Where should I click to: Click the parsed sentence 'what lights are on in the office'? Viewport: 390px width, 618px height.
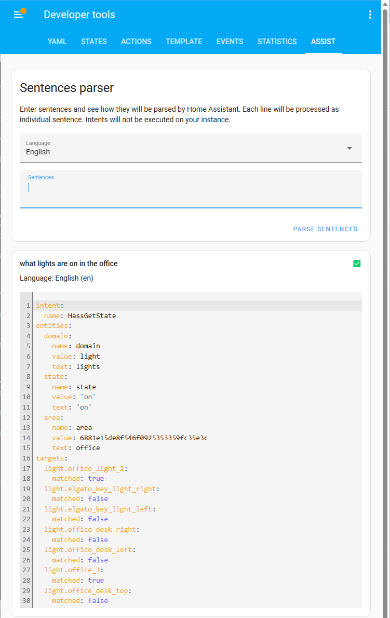pos(68,264)
